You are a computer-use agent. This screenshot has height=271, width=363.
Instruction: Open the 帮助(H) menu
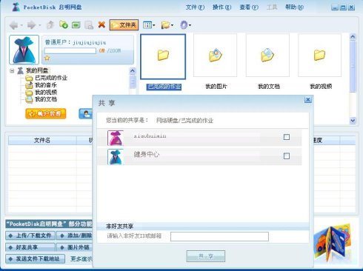click(294, 7)
